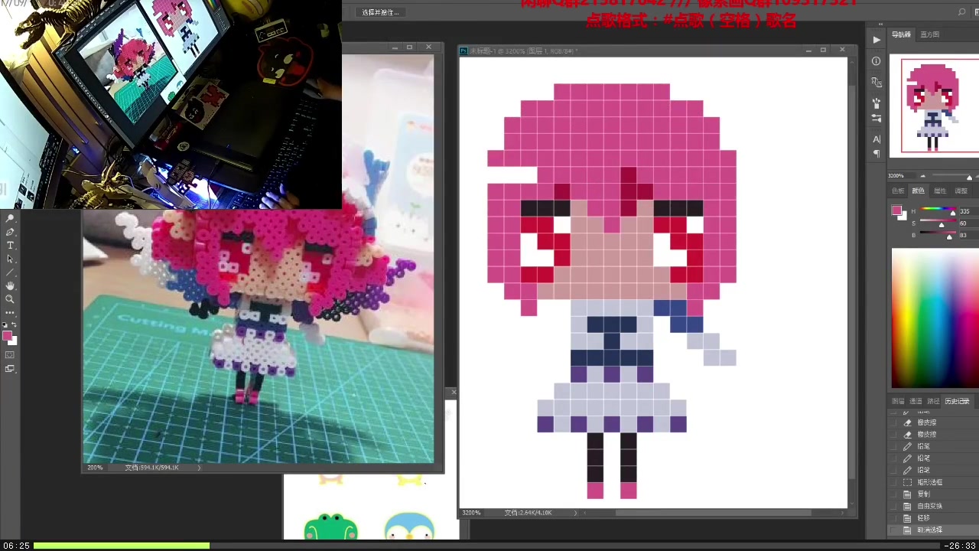Swap foreground and background colors
The width and height of the screenshot is (979, 551).
[x=14, y=324]
